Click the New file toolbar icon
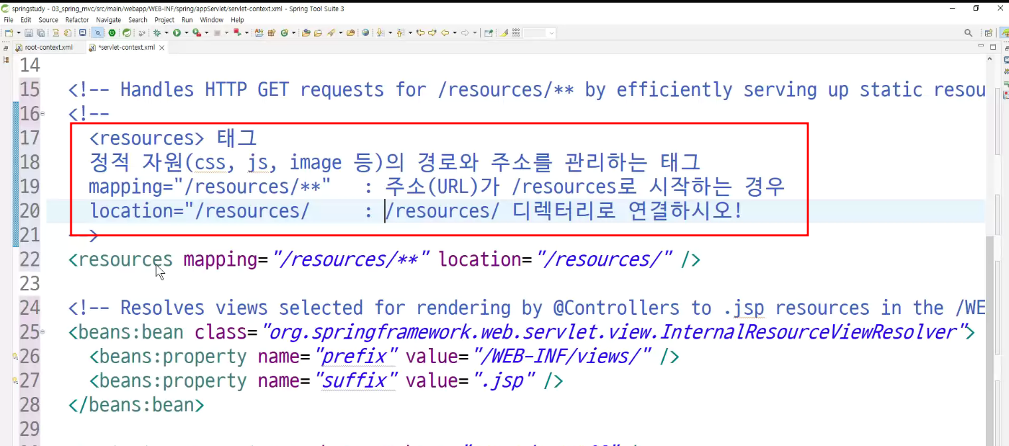Image resolution: width=1009 pixels, height=446 pixels. [9, 32]
